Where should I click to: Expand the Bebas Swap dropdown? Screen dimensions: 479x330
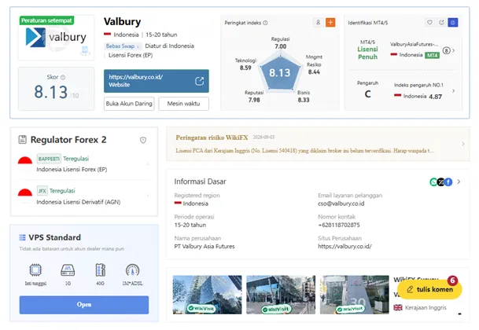122,46
